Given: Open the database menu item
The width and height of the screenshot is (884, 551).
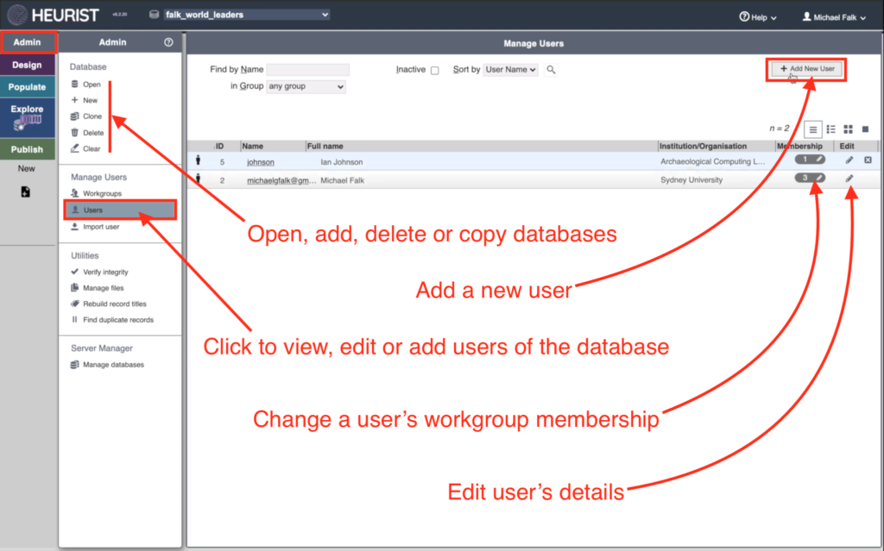Looking at the screenshot, I should pos(85,85).
